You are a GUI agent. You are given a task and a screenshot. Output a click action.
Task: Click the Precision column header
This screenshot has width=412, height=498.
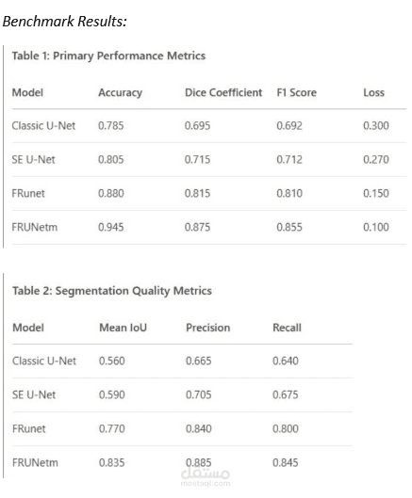(208, 328)
